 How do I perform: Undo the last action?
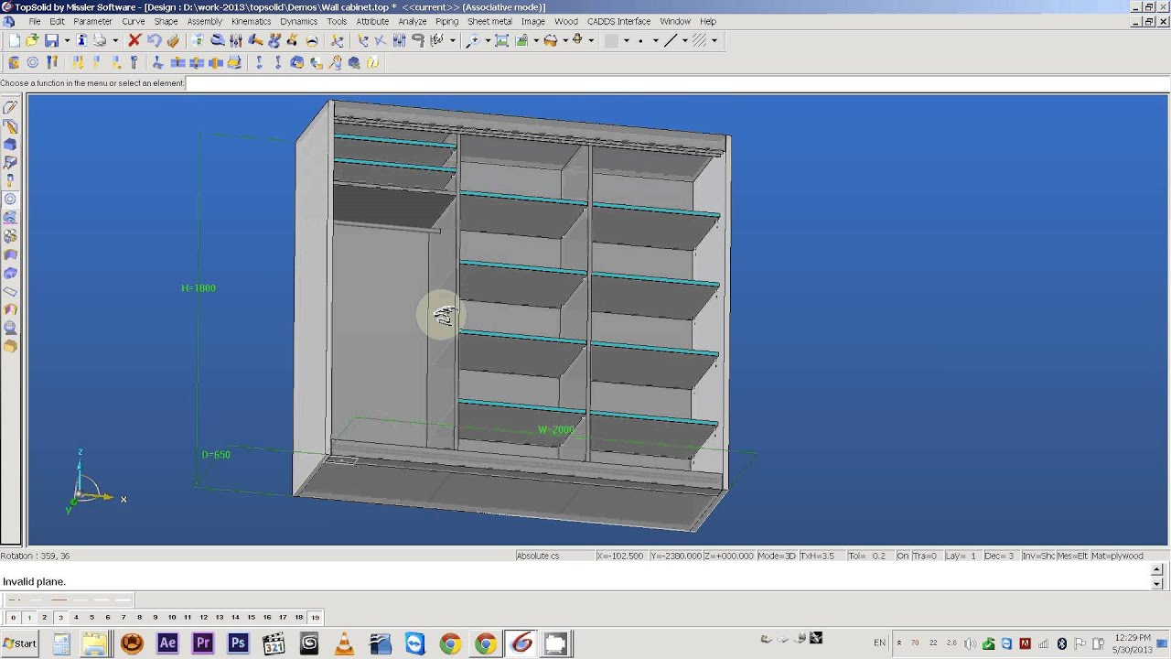(154, 40)
